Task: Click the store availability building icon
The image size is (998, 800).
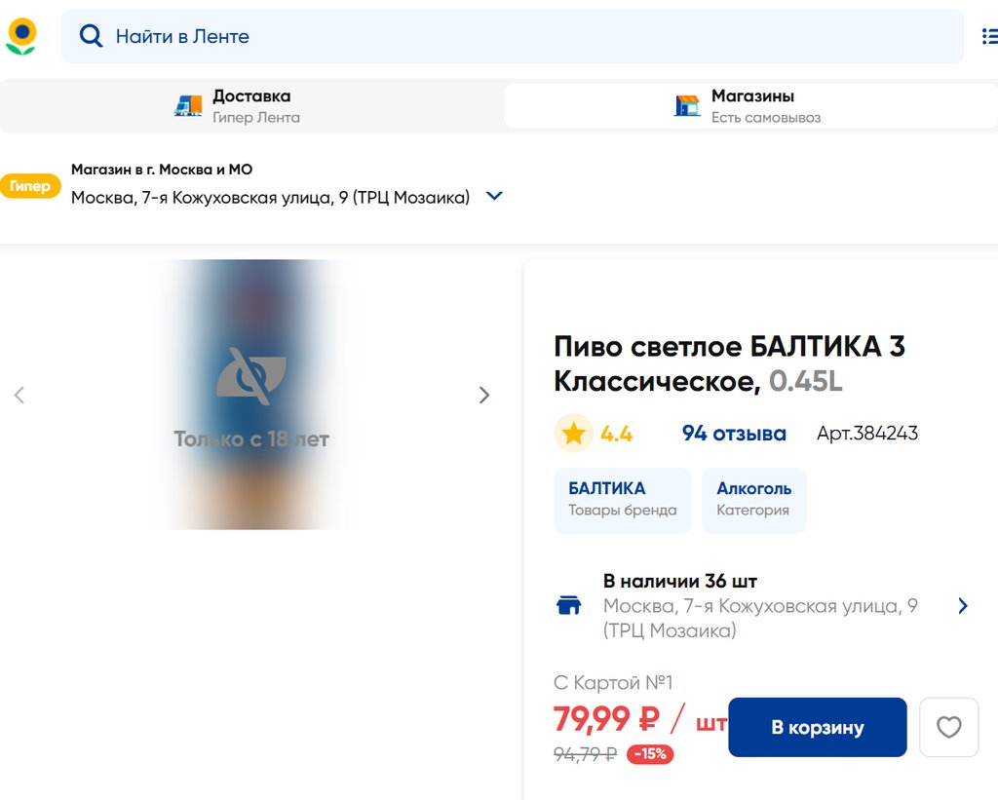Action: point(568,606)
